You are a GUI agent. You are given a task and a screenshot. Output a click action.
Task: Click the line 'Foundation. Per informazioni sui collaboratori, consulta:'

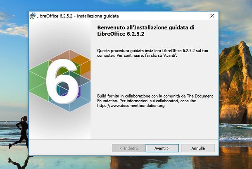pyautogui.click(x=147, y=101)
